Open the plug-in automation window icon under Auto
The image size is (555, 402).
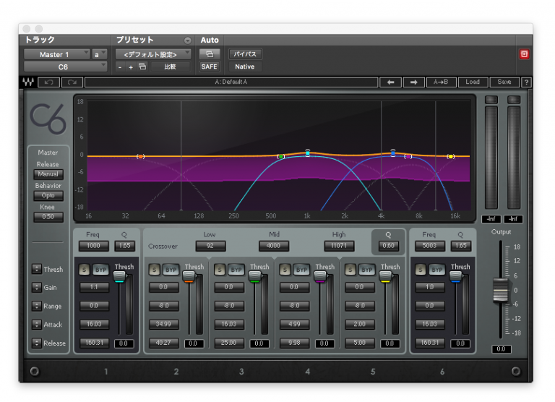coord(210,54)
